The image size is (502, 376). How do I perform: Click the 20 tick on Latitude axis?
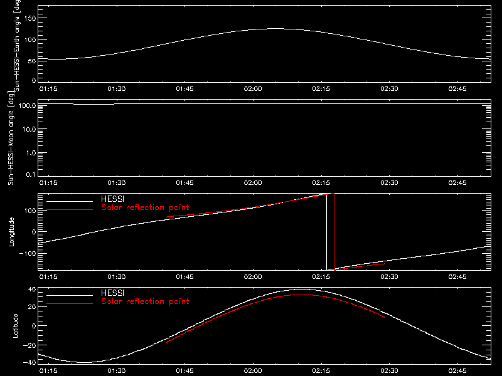pyautogui.click(x=32, y=307)
